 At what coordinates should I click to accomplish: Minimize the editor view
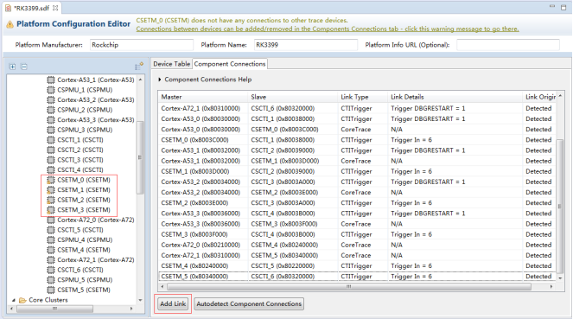click(x=552, y=7)
